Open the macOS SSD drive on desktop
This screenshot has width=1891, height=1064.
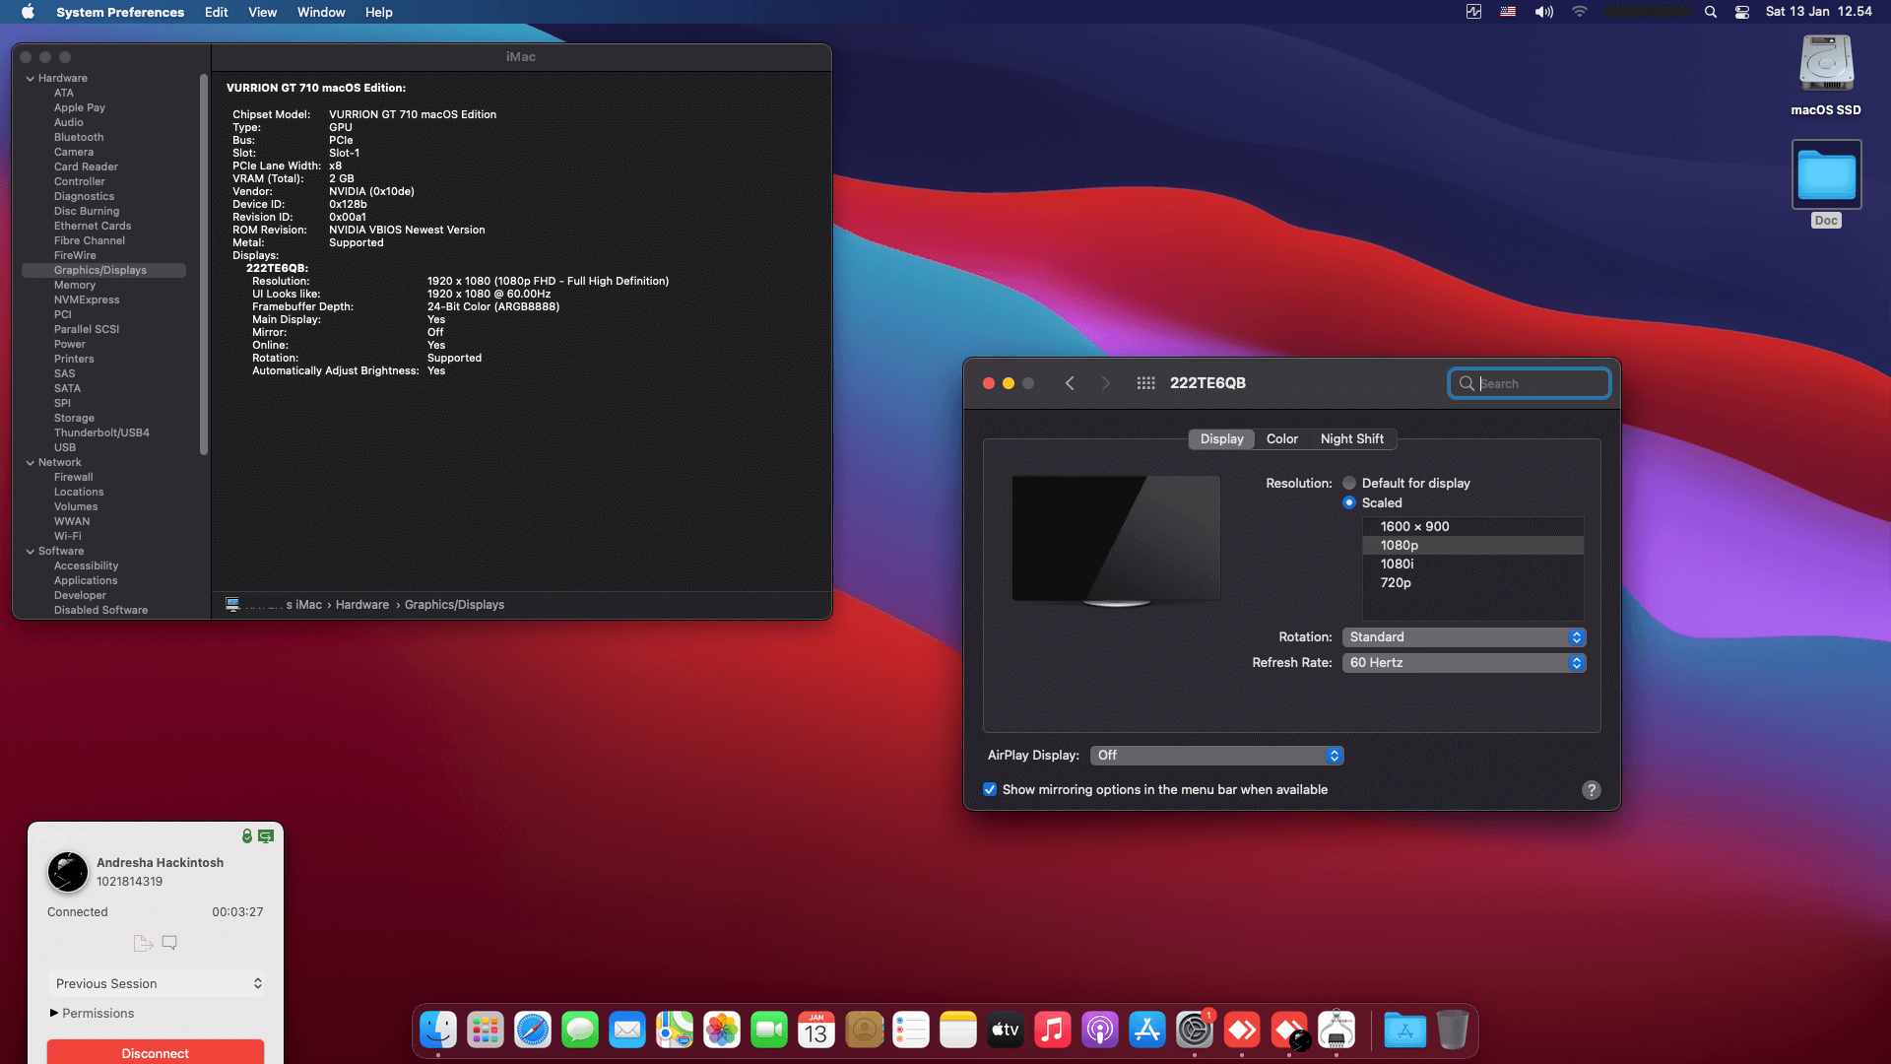pos(1826,76)
